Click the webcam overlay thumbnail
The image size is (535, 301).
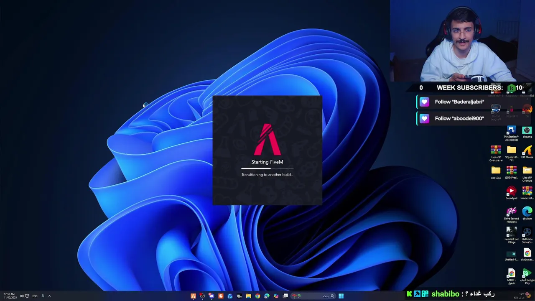(x=462, y=41)
